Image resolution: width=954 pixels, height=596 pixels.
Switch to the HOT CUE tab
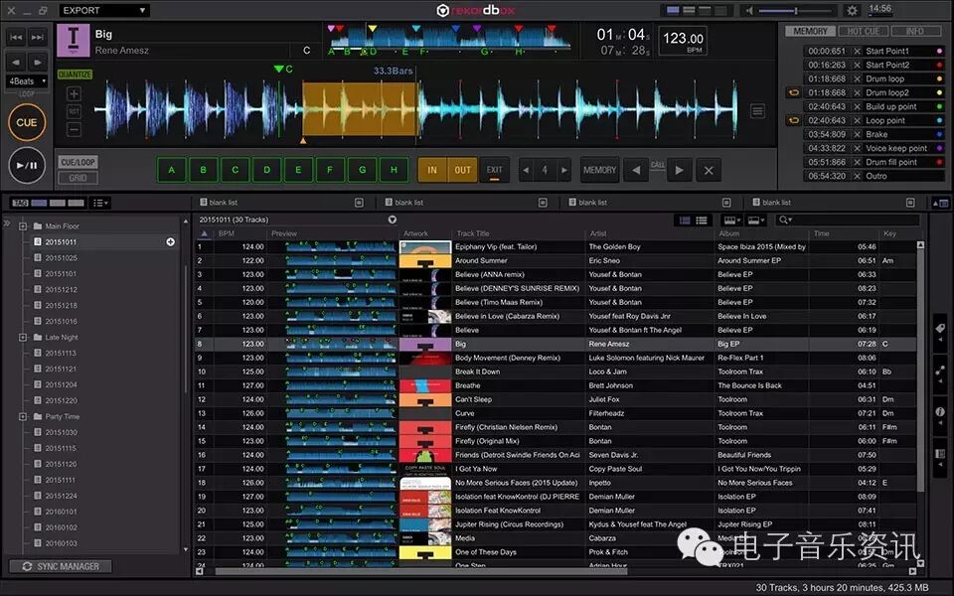pyautogui.click(x=863, y=31)
